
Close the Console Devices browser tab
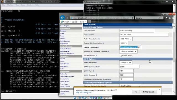click(86, 22)
